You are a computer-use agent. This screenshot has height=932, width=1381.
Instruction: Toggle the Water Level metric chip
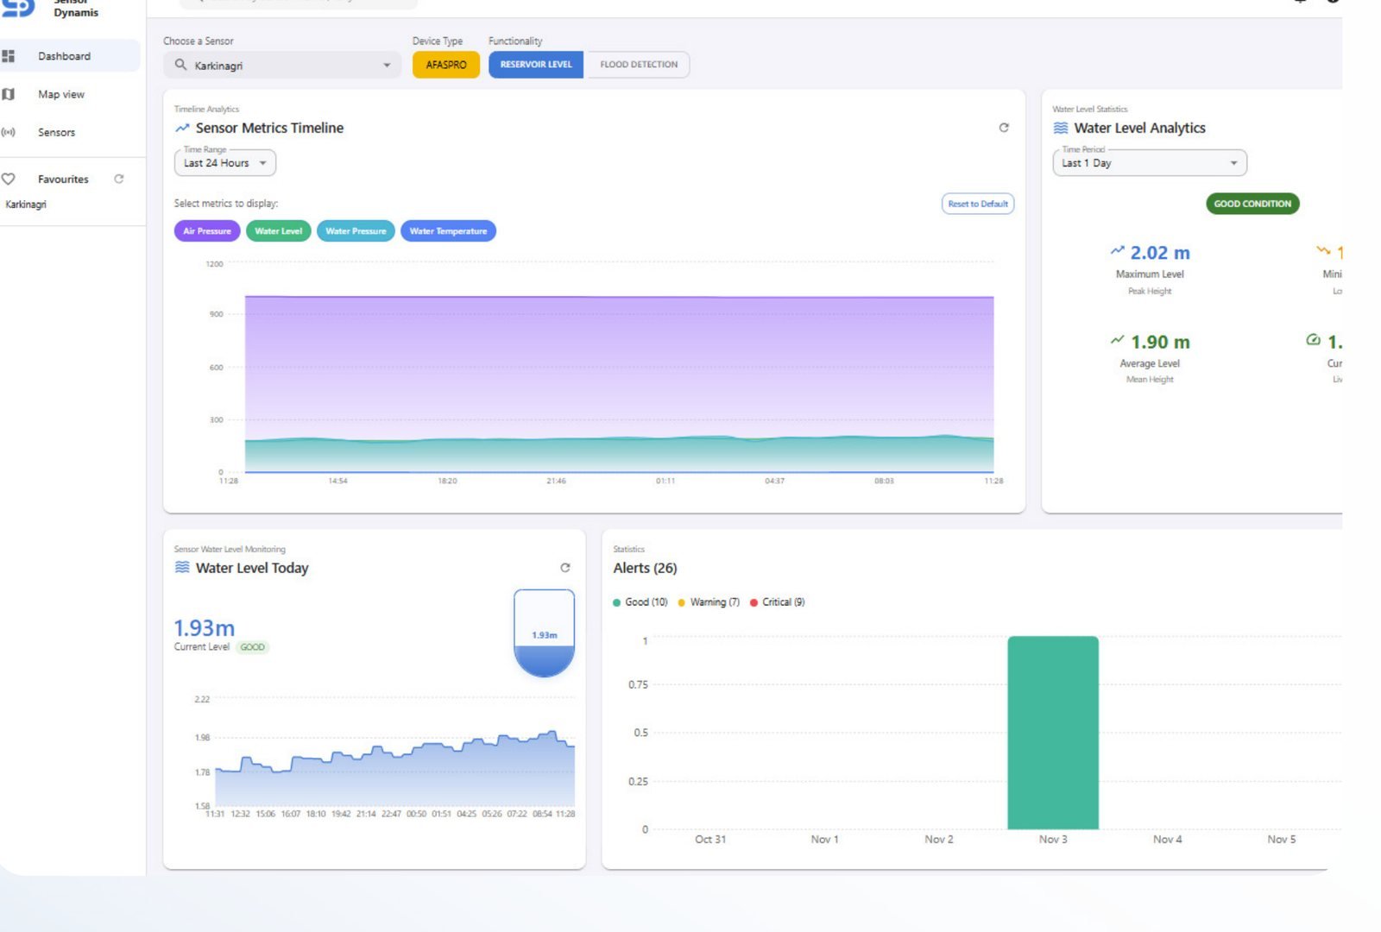click(x=278, y=231)
